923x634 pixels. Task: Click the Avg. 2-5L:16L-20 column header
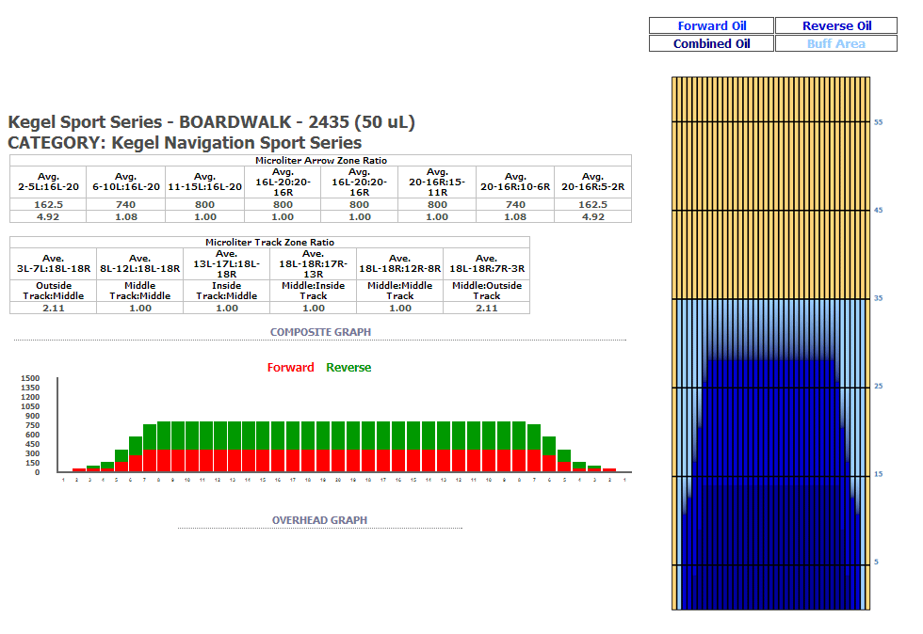(48, 182)
